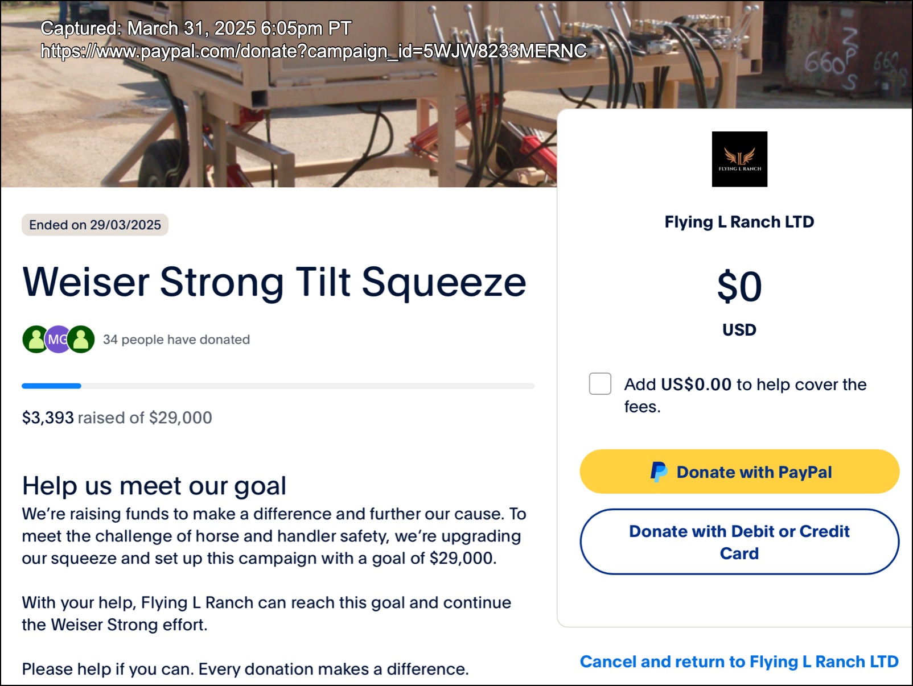Click the Ended on 29/03/2025 badge
913x686 pixels.
click(x=95, y=225)
